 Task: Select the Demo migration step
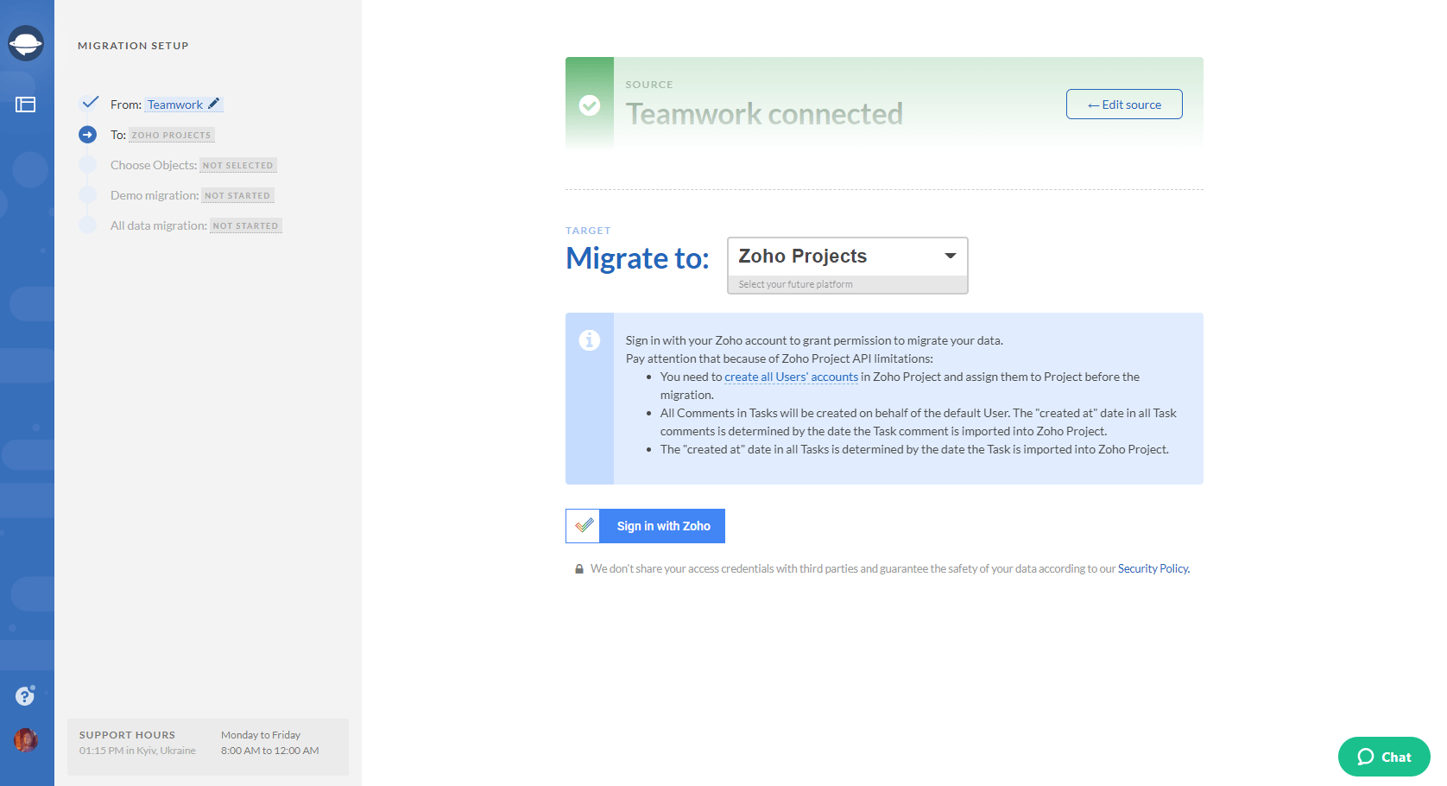[155, 195]
